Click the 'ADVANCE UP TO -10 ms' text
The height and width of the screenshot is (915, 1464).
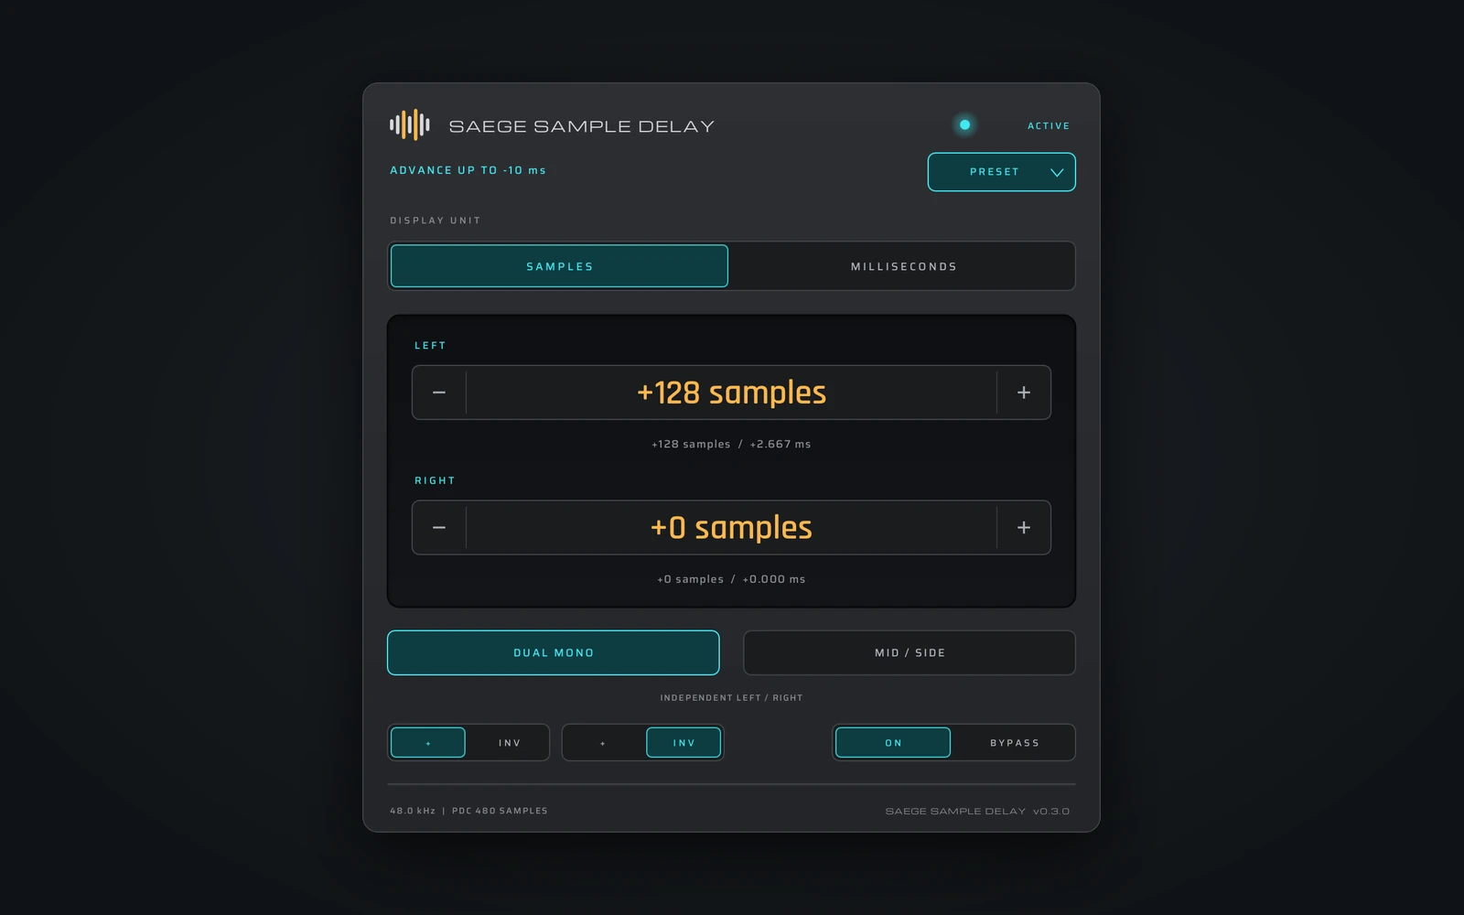click(468, 170)
